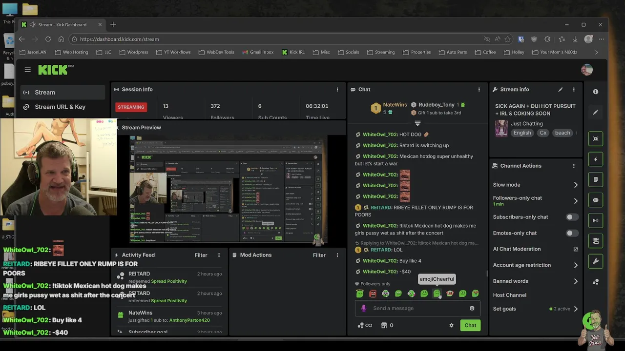The image size is (625, 351).
Task: Click the Stream Preview video thumbnail
Action: tap(229, 190)
